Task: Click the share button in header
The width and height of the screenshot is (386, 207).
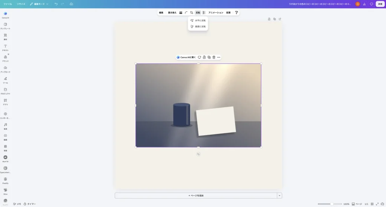Action: (380, 4)
